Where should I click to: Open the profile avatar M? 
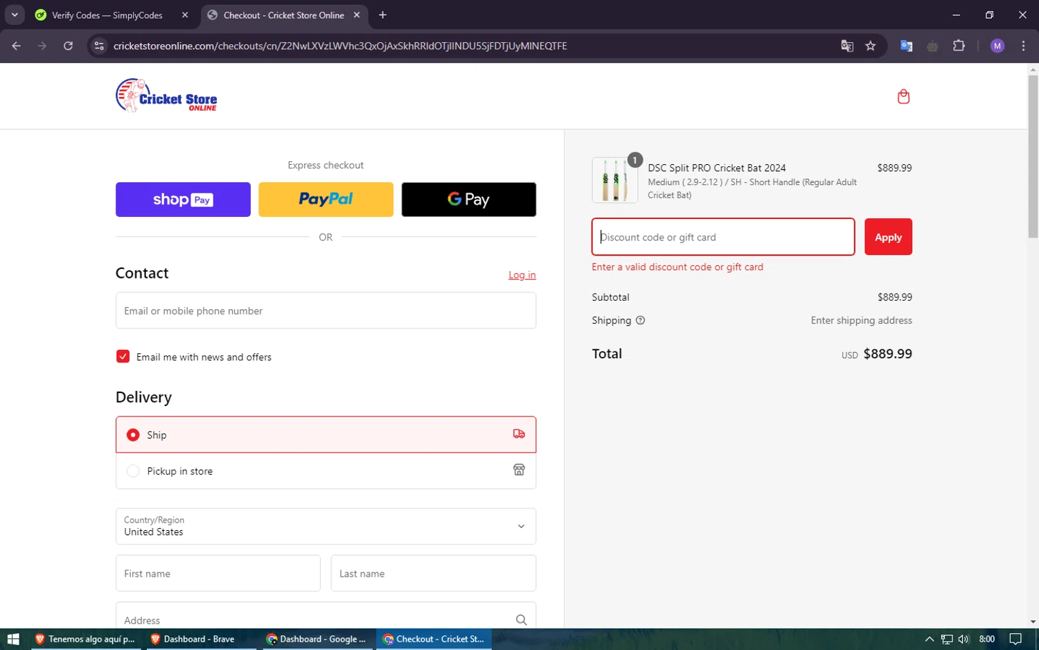tap(997, 46)
